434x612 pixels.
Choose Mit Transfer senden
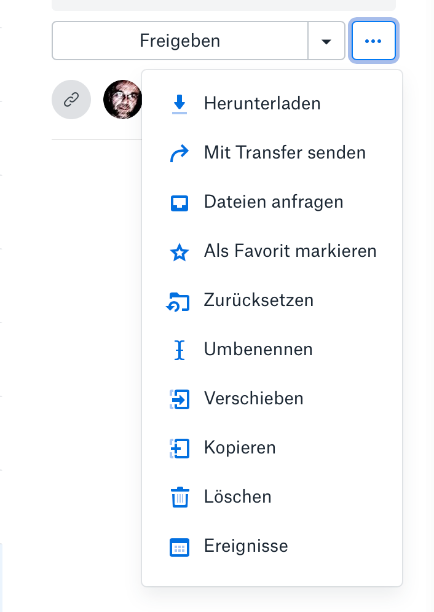pyautogui.click(x=285, y=152)
